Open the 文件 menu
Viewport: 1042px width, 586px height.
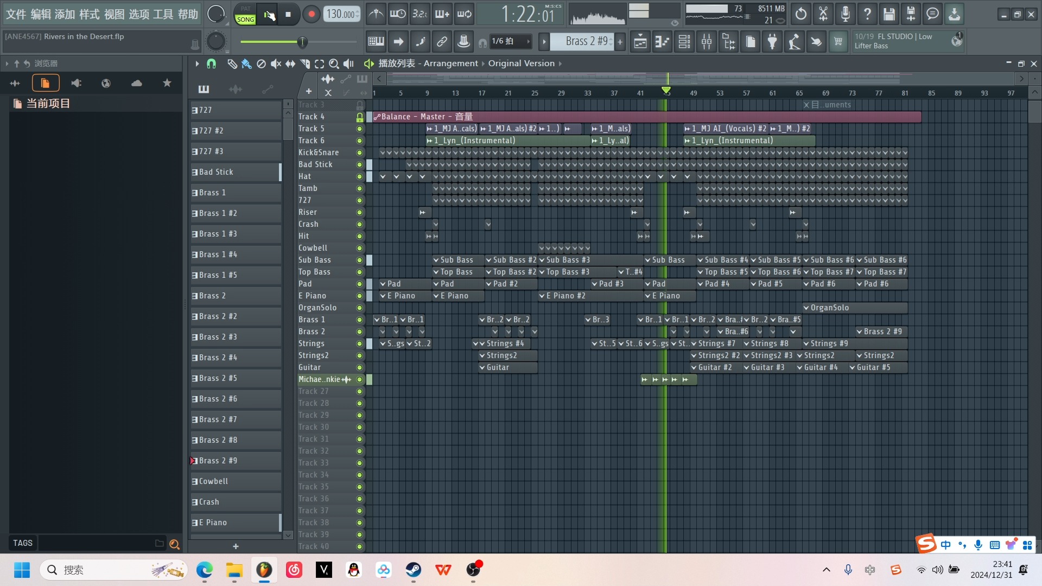tap(16, 14)
